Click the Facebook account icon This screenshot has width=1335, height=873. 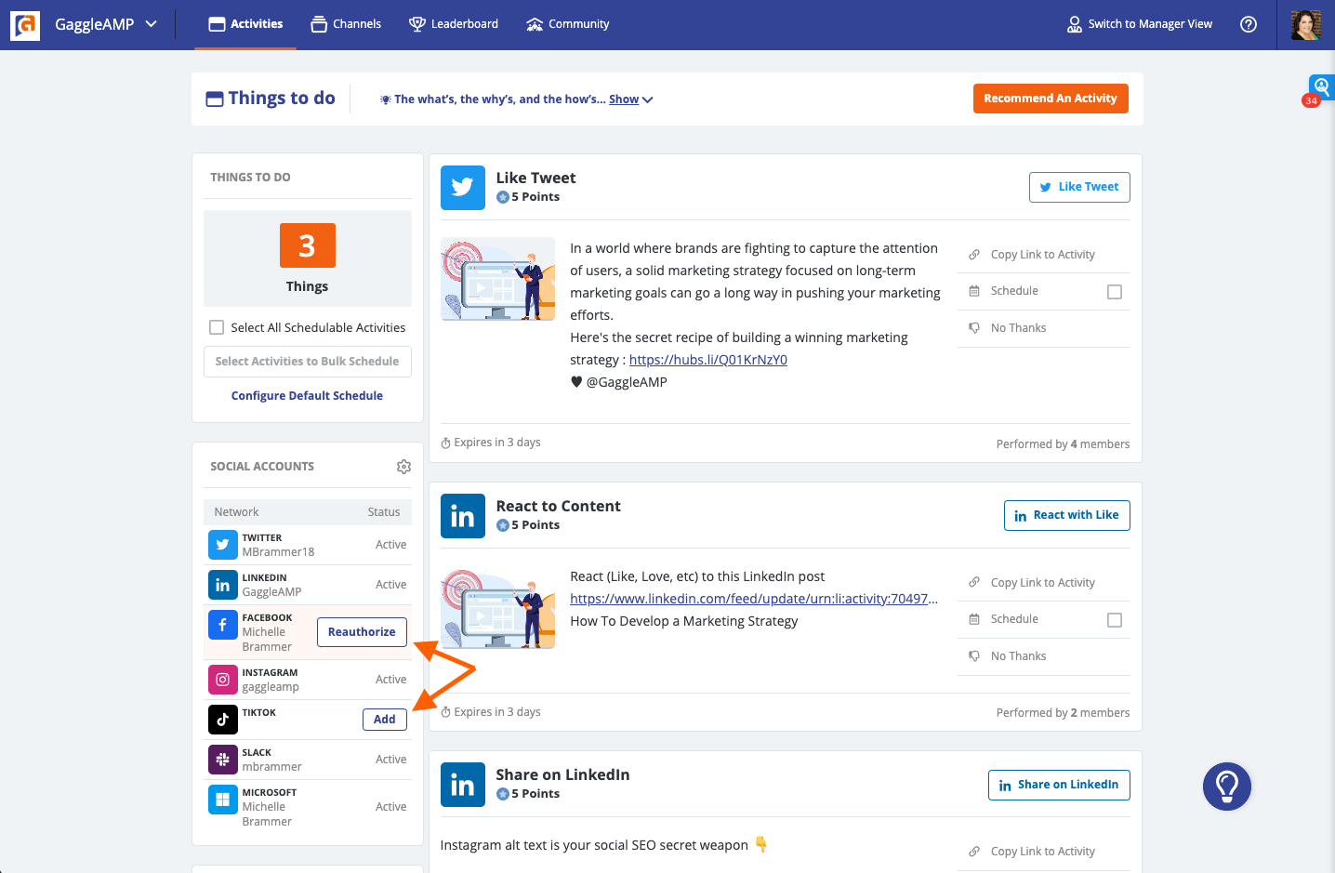pyautogui.click(x=223, y=625)
